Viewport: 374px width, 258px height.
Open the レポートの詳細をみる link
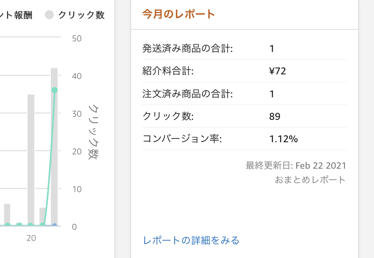click(x=191, y=240)
